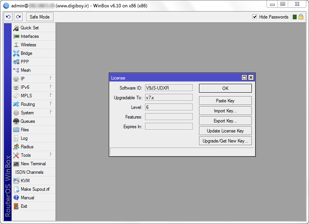The image size is (309, 224).
Task: Click the Files folder icon
Action: [x=16, y=130]
